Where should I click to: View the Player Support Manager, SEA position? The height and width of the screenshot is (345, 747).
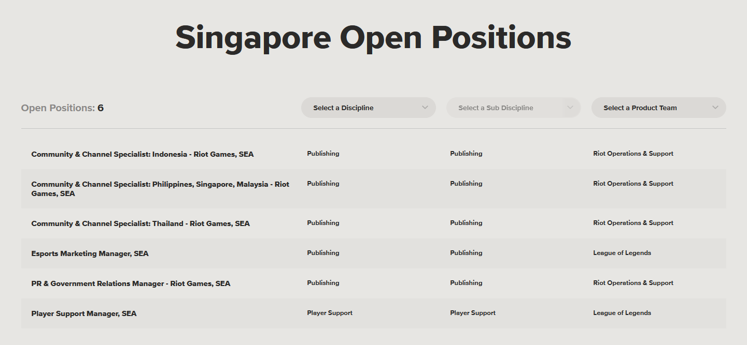tap(84, 313)
